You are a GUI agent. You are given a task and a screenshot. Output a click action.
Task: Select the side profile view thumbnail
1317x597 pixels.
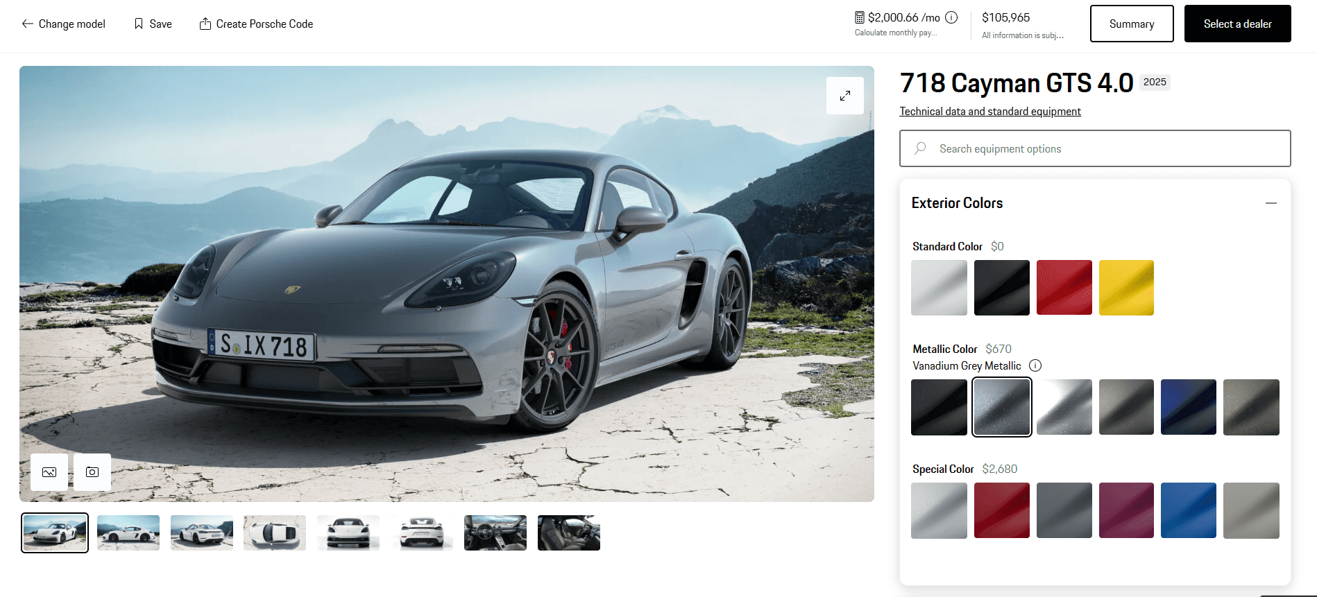click(128, 533)
